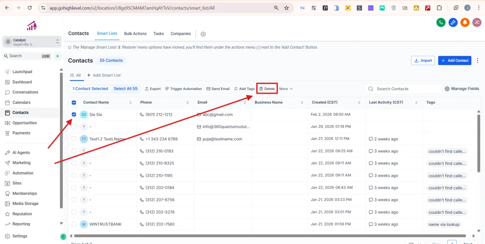The height and width of the screenshot is (244, 485).
Task: Sort by Phone column arrows
Action: (x=188, y=102)
